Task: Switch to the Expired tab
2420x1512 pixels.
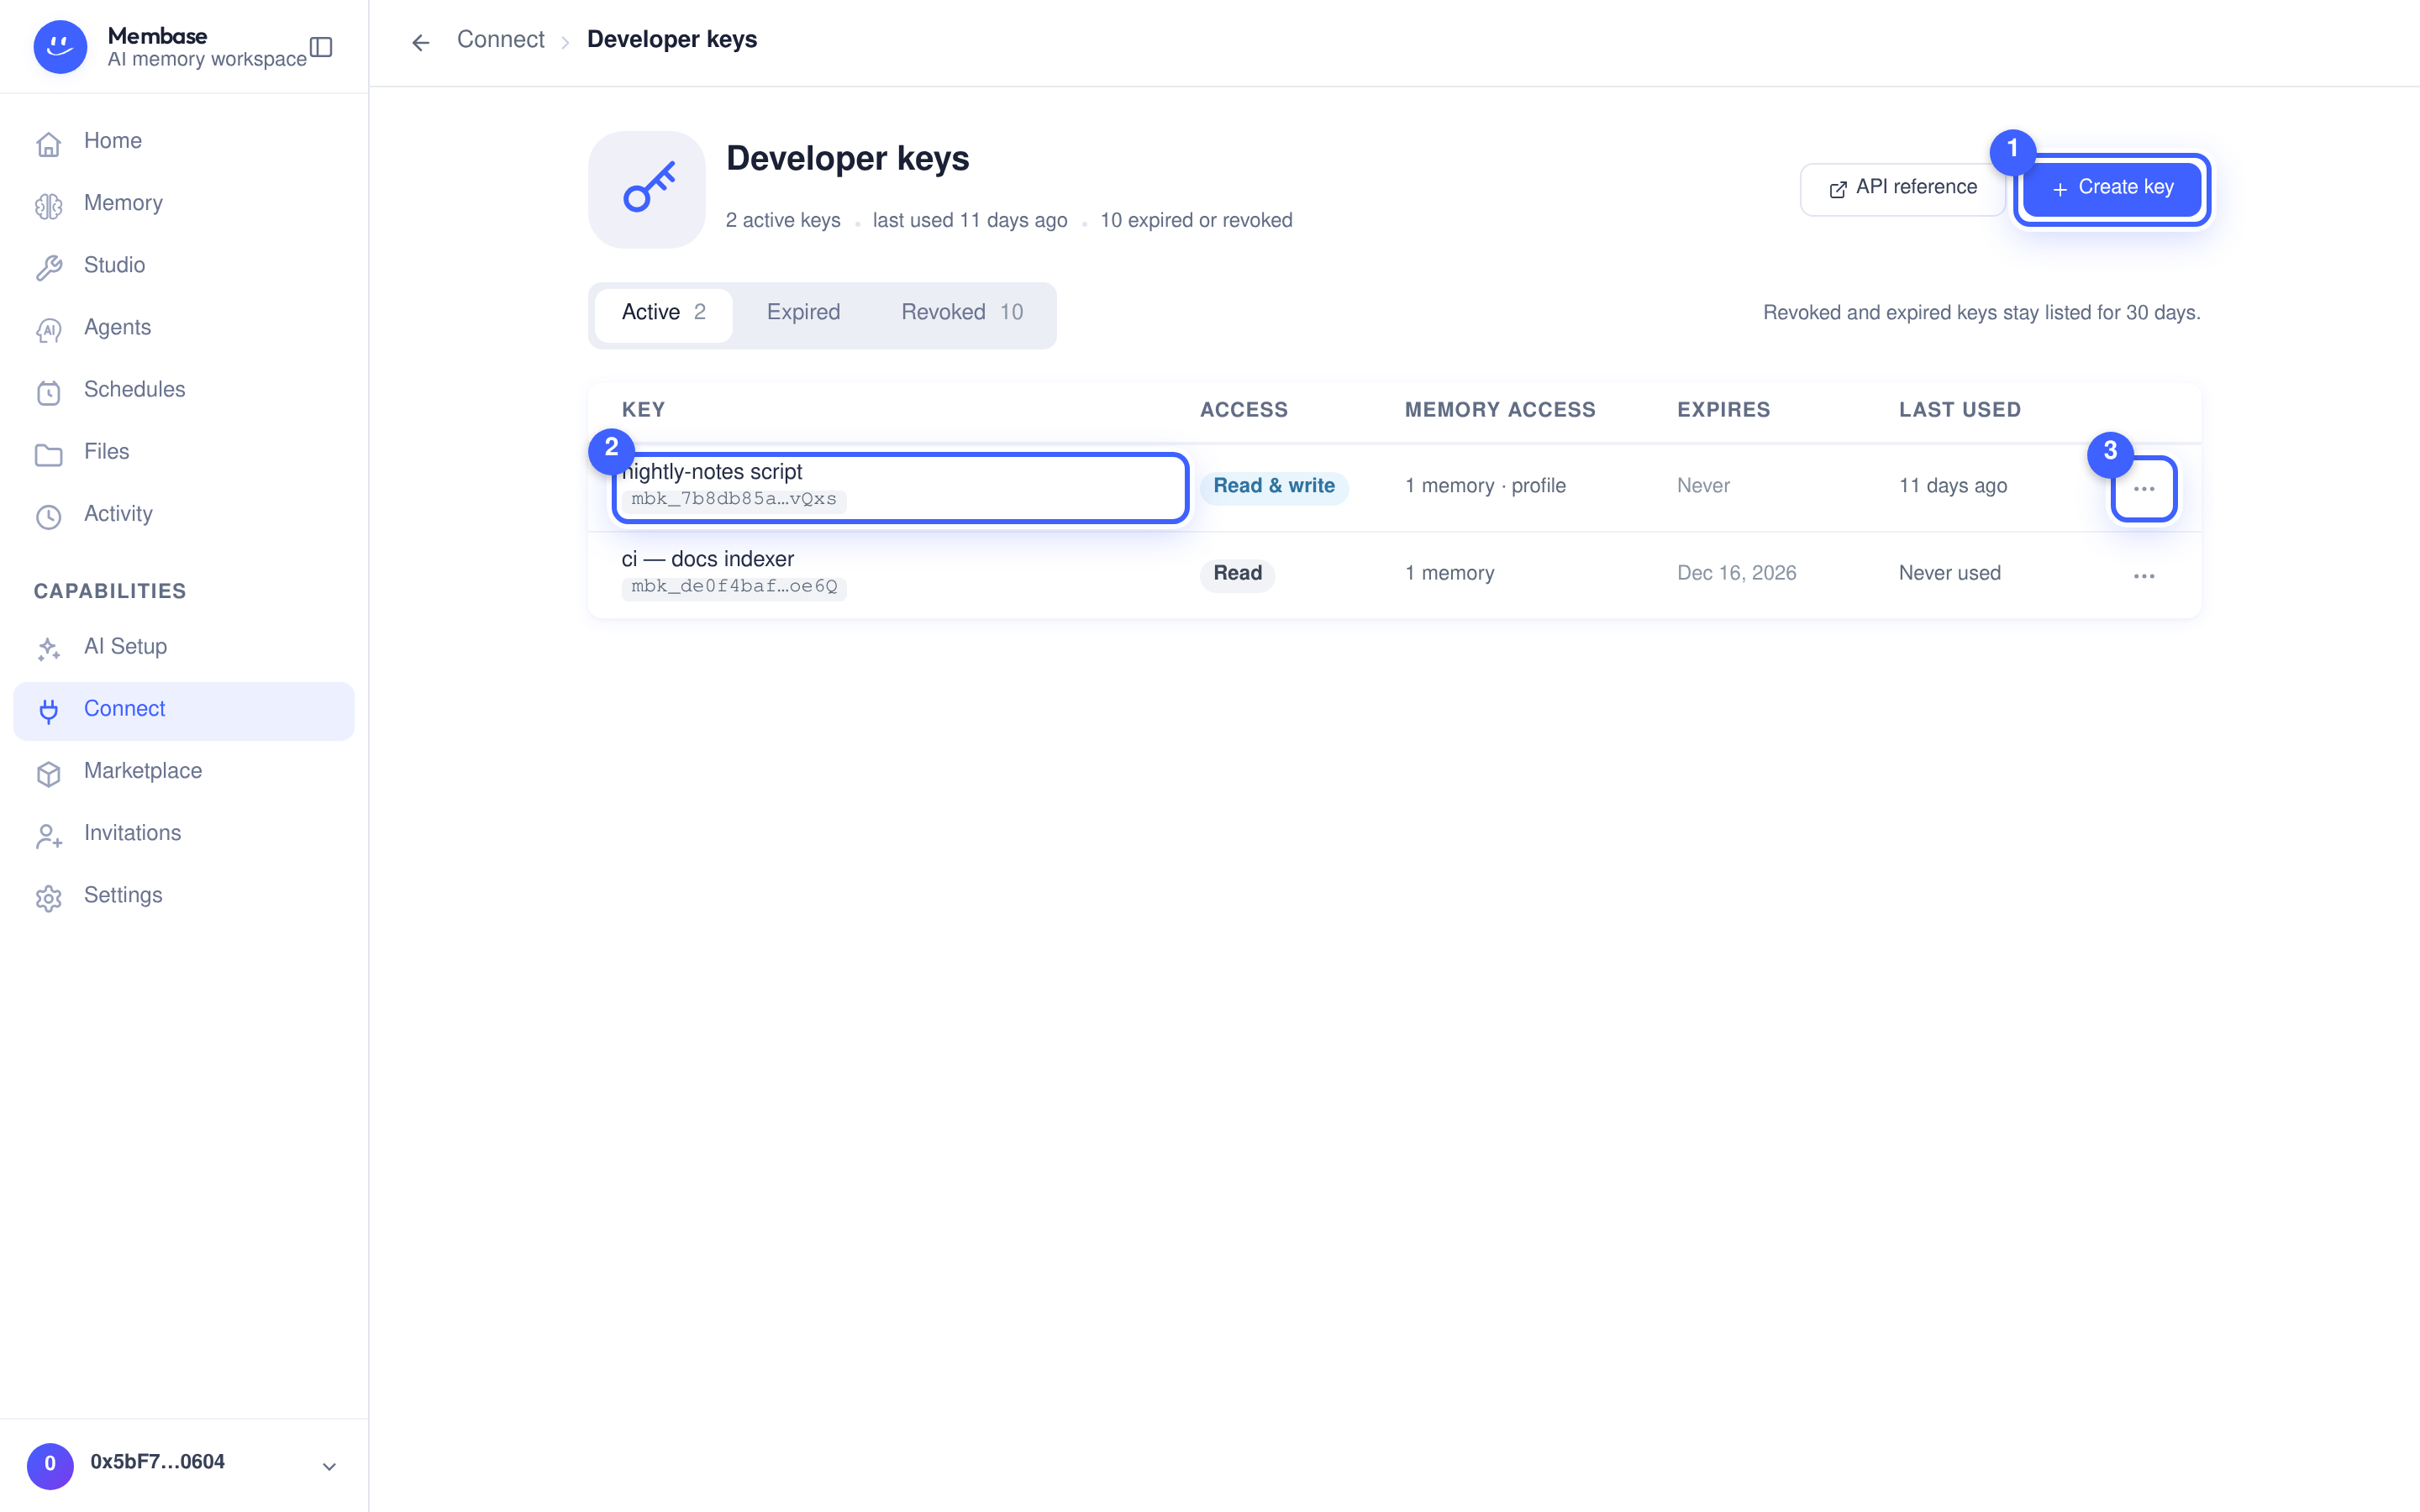Action: point(803,313)
